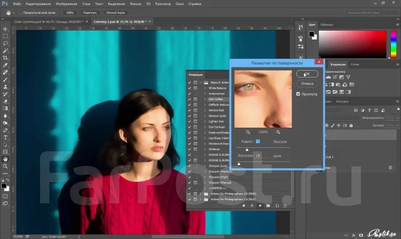Click the 100% zoom button in options bar

coord(70,13)
